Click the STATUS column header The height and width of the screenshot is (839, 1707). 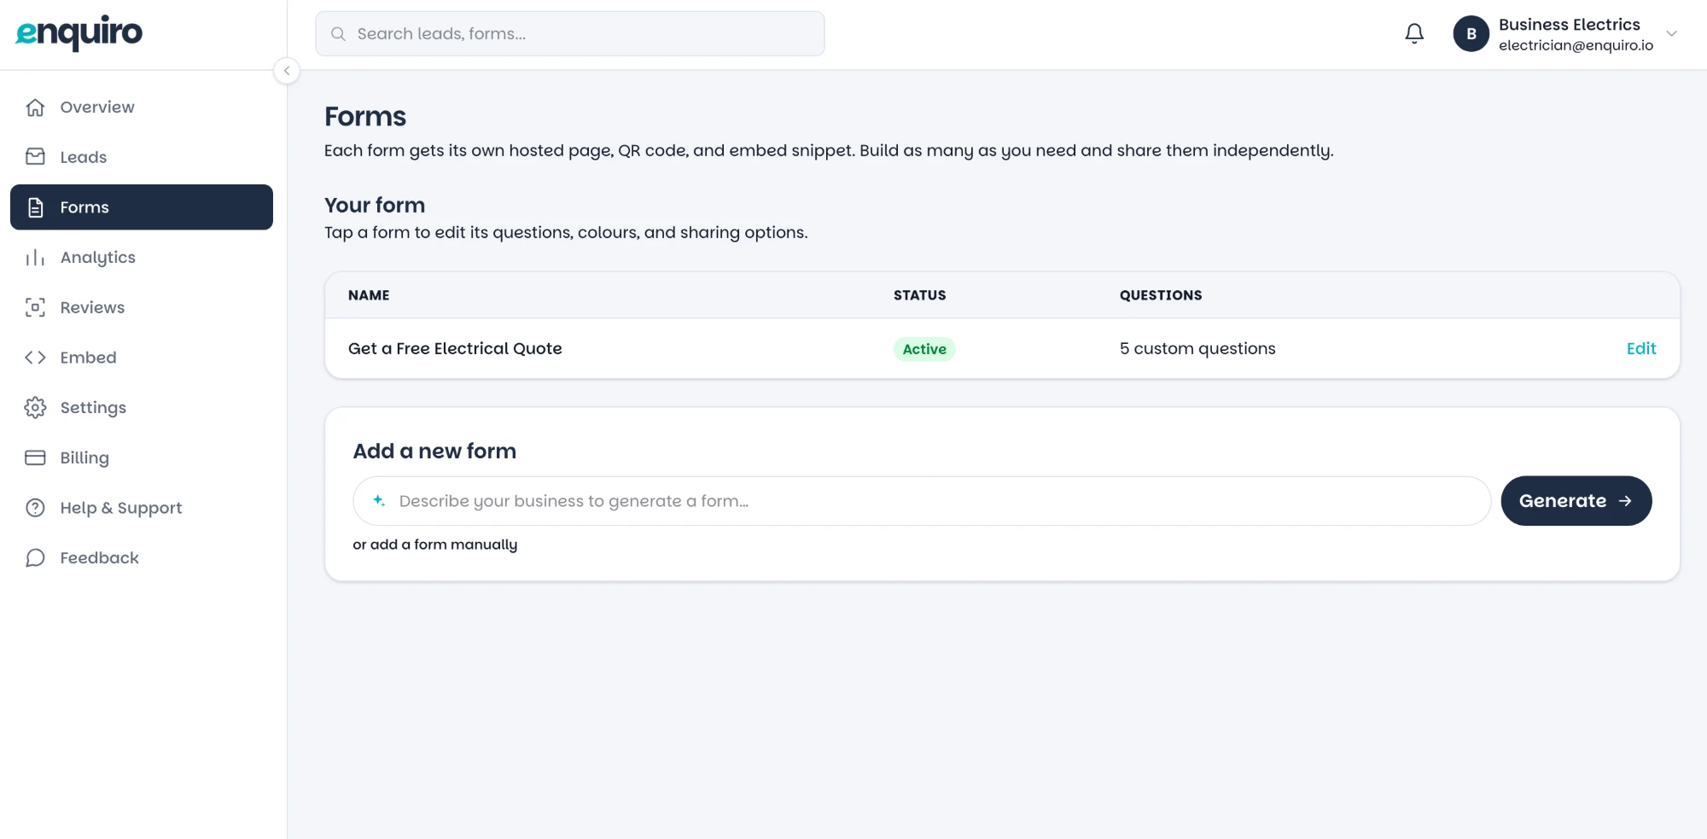pyautogui.click(x=919, y=295)
